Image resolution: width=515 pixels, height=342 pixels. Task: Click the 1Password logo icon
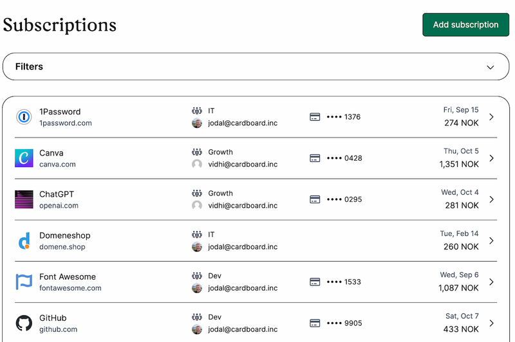[x=24, y=117]
